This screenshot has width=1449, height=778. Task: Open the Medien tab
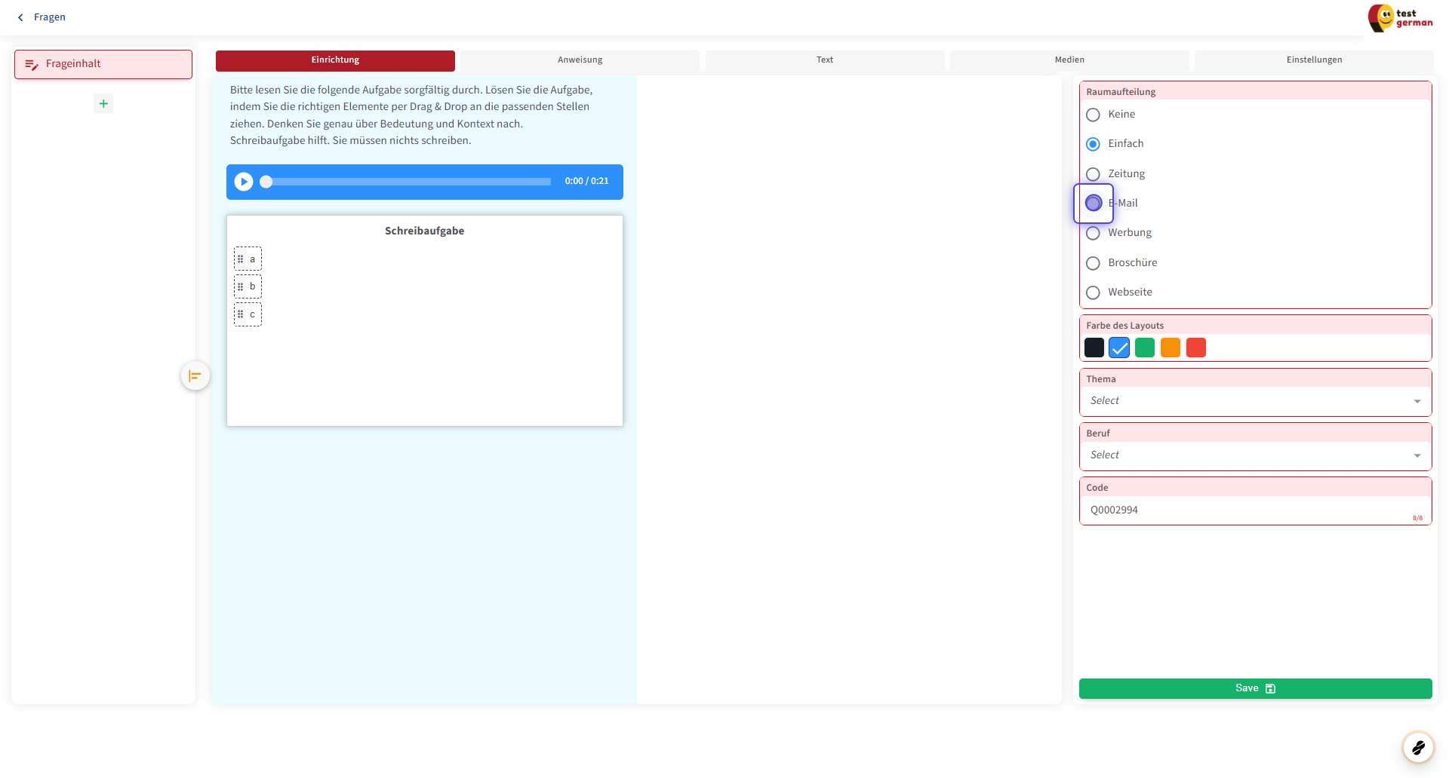[x=1069, y=60]
